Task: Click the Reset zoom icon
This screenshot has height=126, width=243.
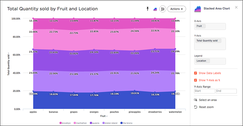Action: click(x=196, y=107)
